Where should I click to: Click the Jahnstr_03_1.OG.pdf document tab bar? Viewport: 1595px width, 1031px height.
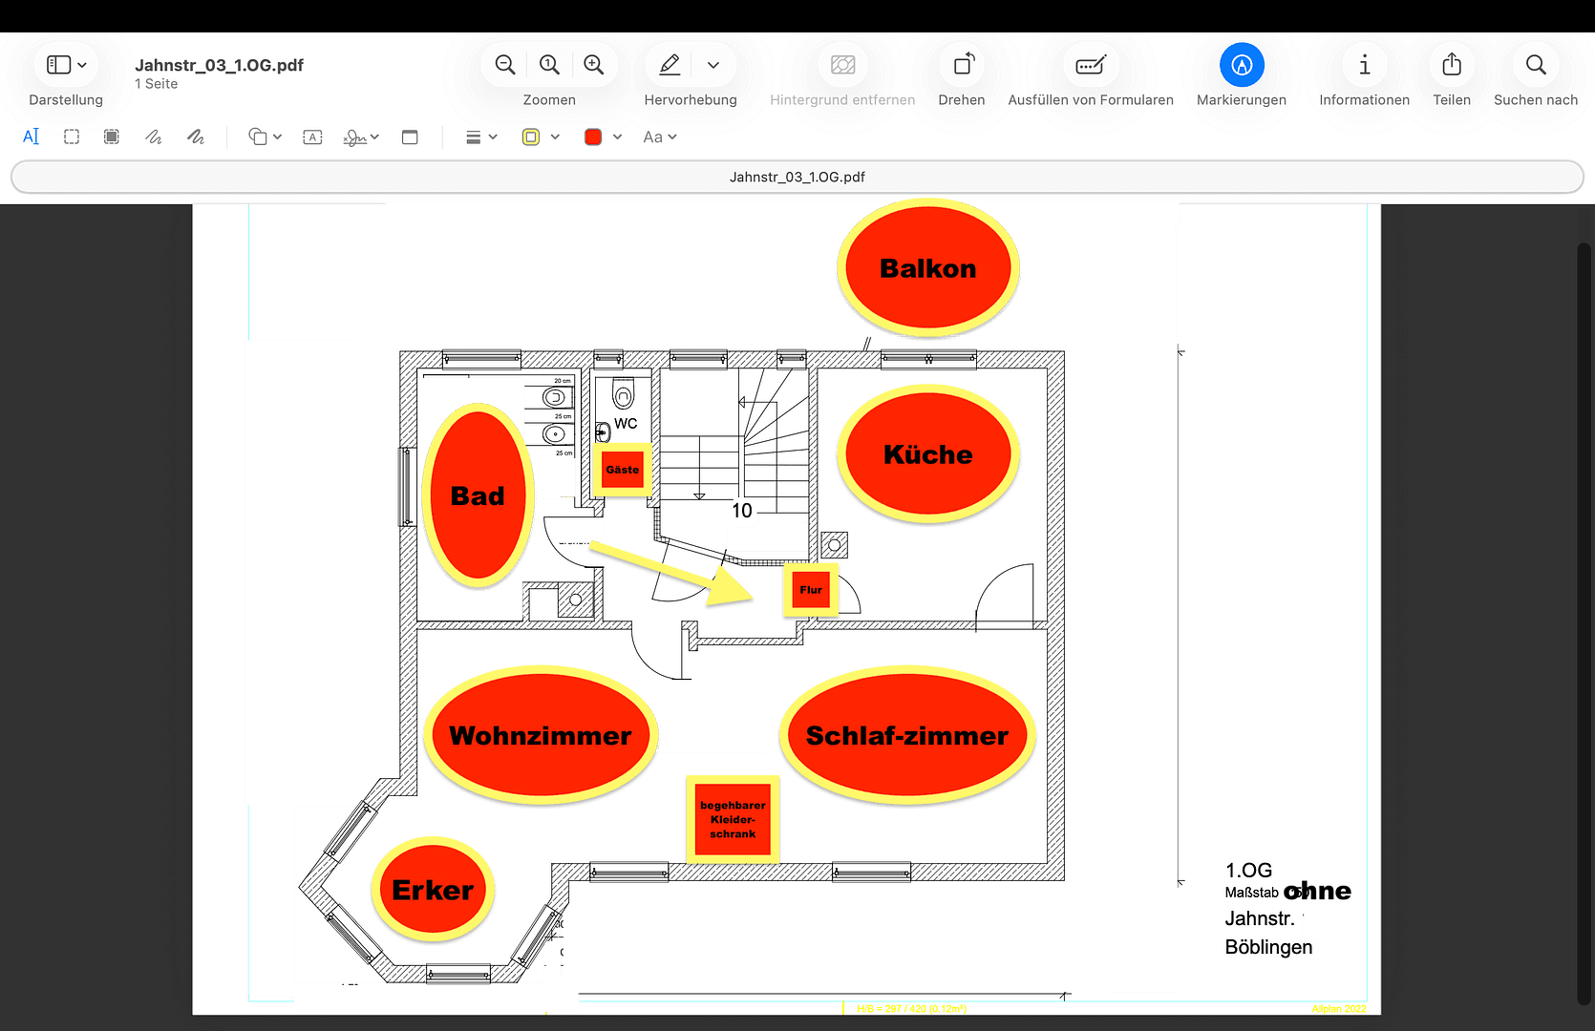[x=797, y=177]
